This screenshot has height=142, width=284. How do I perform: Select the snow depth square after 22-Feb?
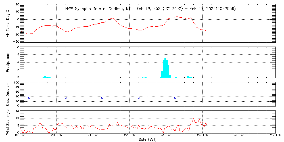(x=139, y=98)
